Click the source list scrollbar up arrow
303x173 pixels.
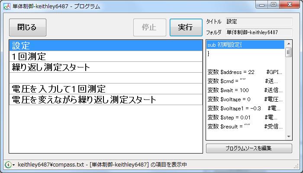289,44
